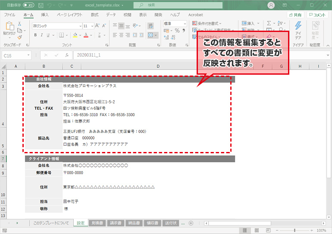The image size is (332, 234).
Task: Apply the yellow fill color bucket
Action: pyautogui.click(x=75, y=35)
